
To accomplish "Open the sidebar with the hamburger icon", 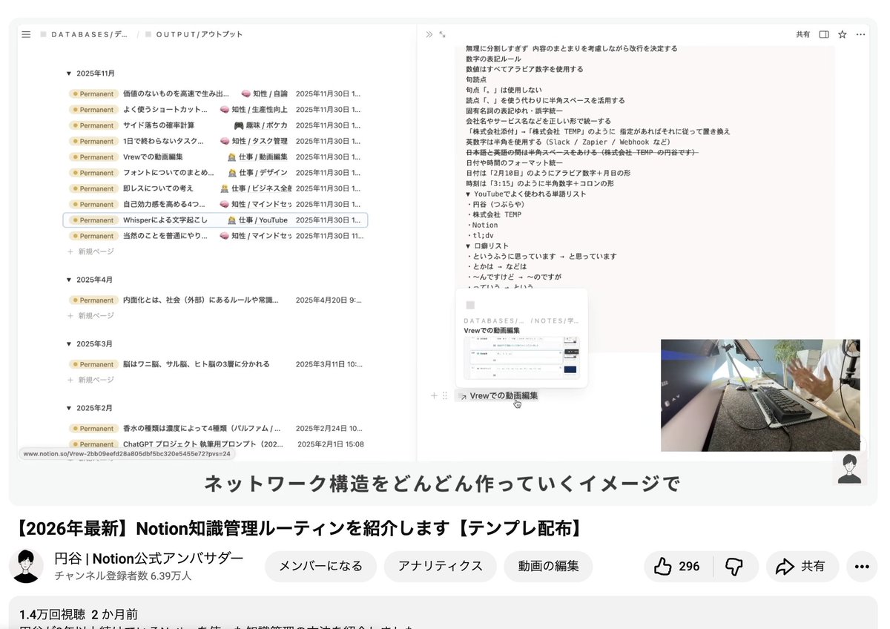I will coord(25,34).
